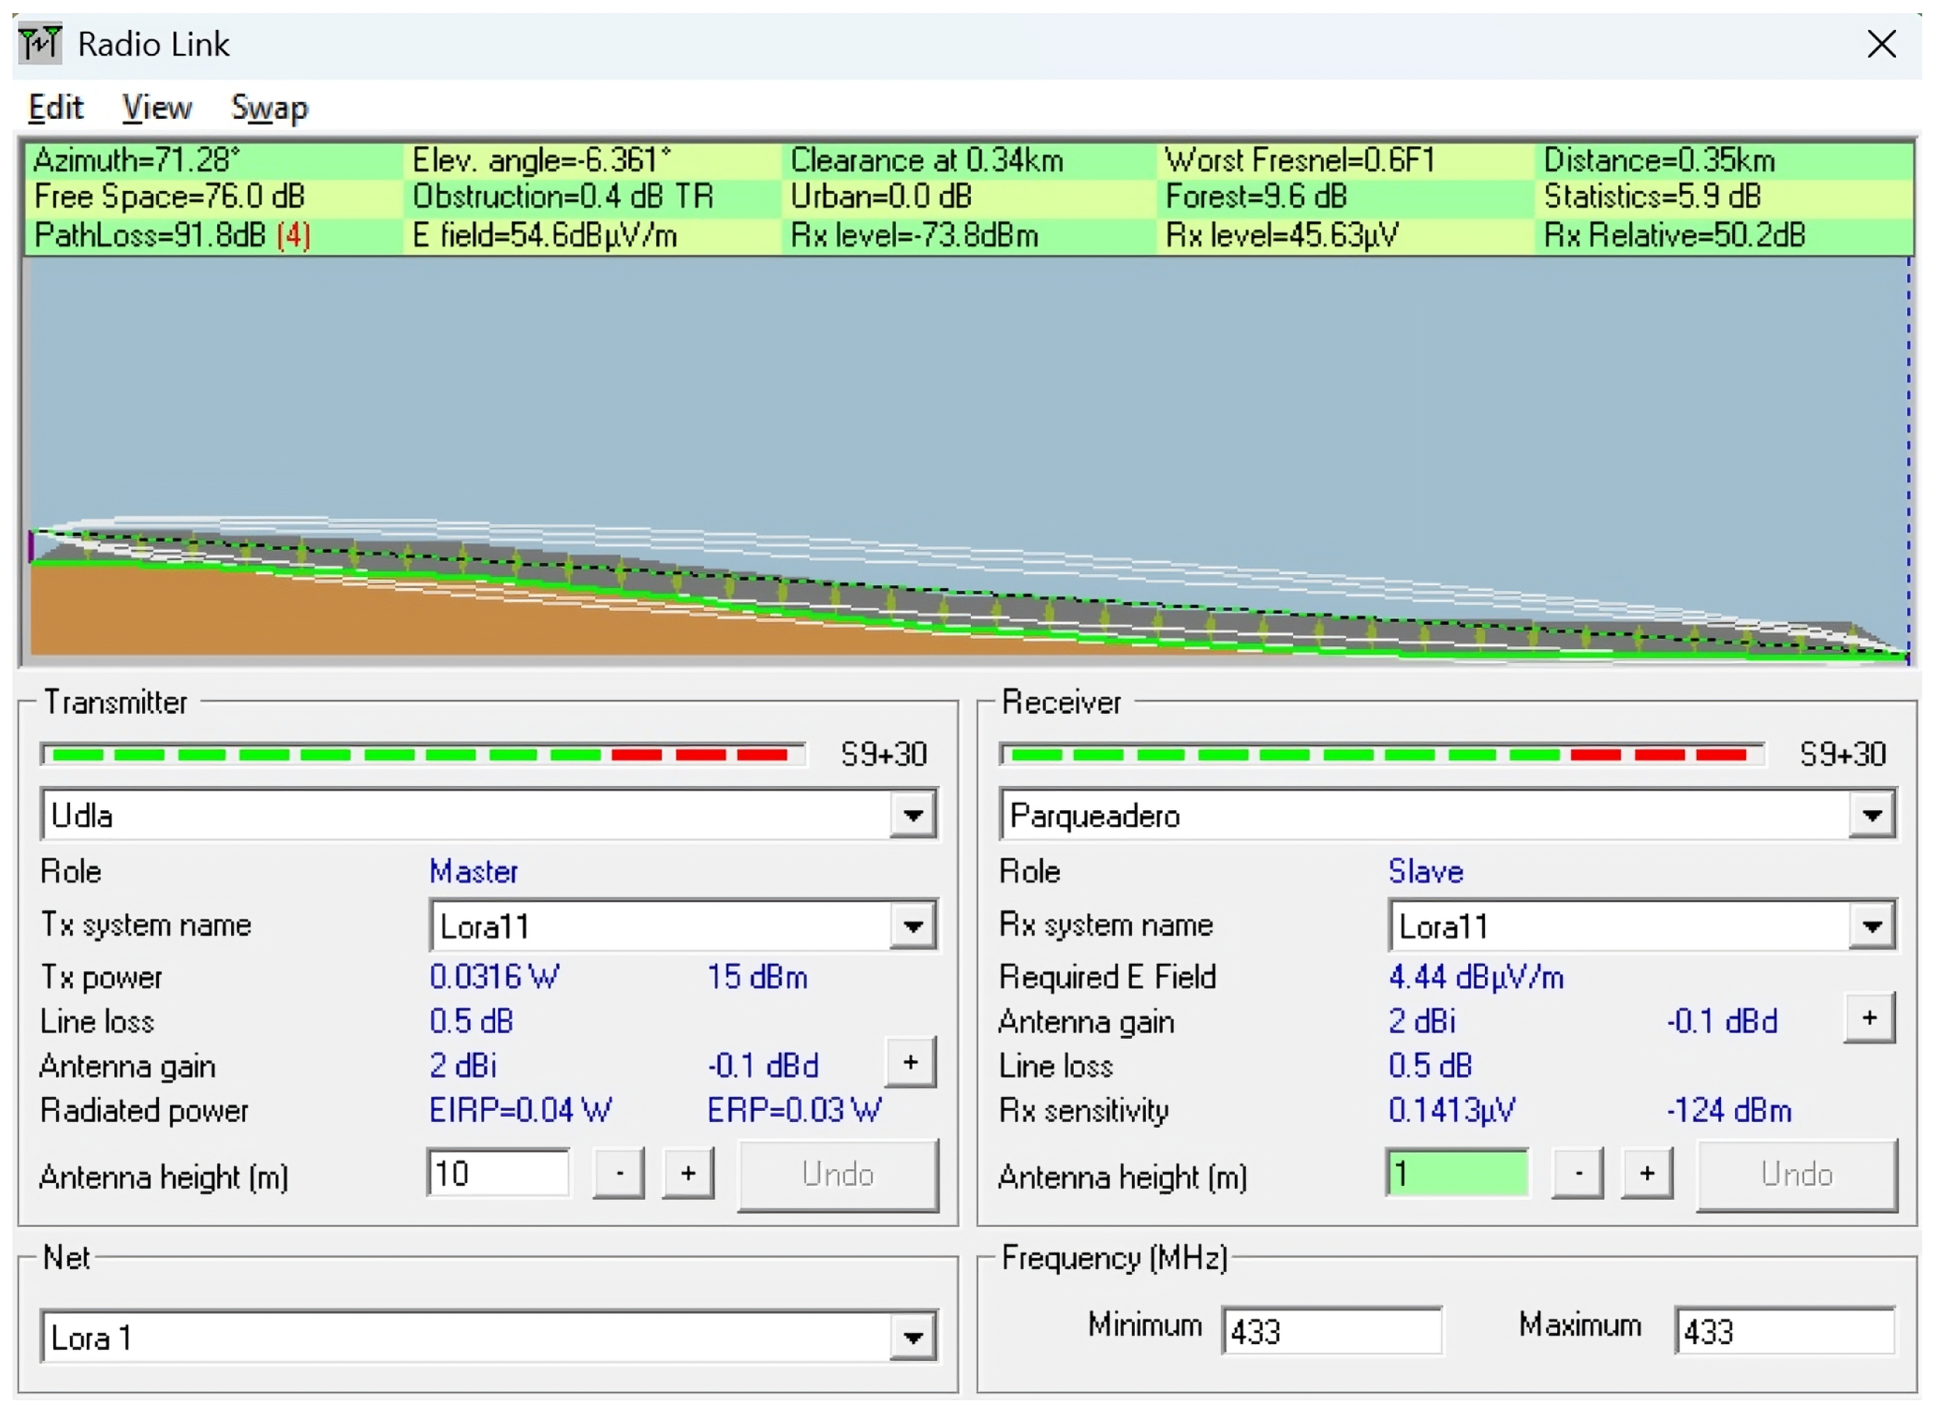Click plus button beside transmitter antenna gain
This screenshot has width=1939, height=1417.
[910, 1062]
